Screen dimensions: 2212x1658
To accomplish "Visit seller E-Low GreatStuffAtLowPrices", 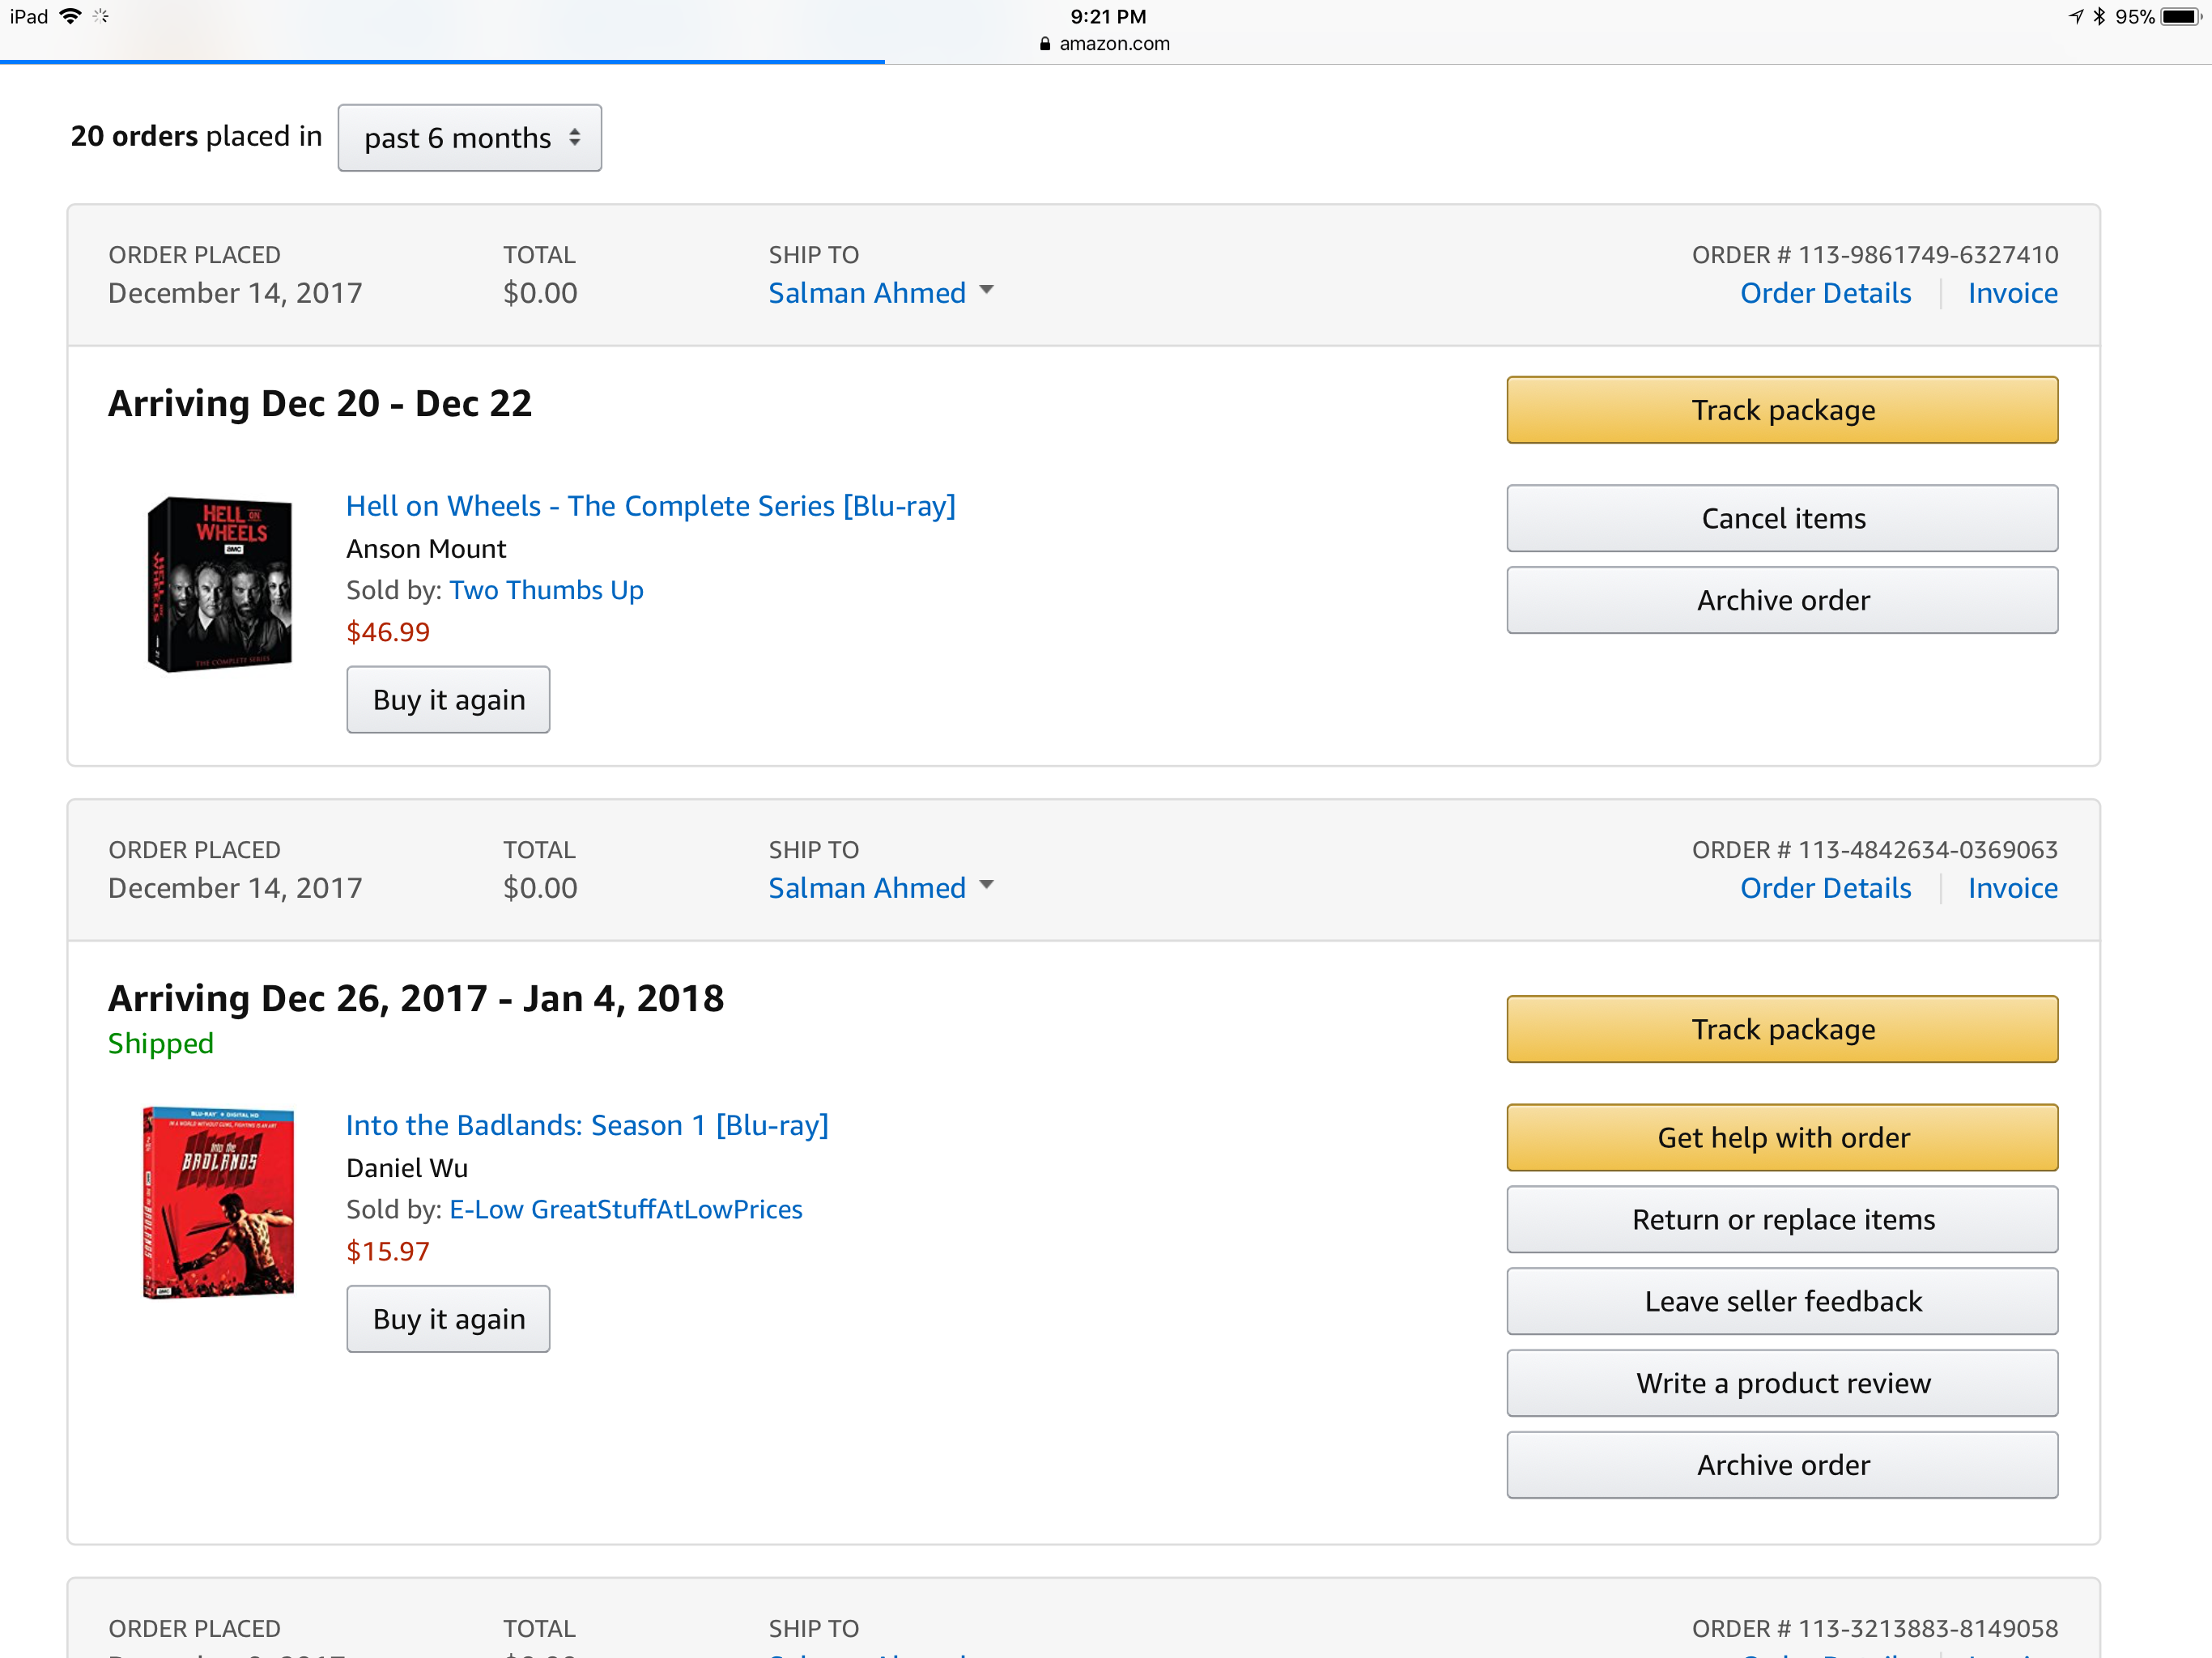I will coord(626,1210).
